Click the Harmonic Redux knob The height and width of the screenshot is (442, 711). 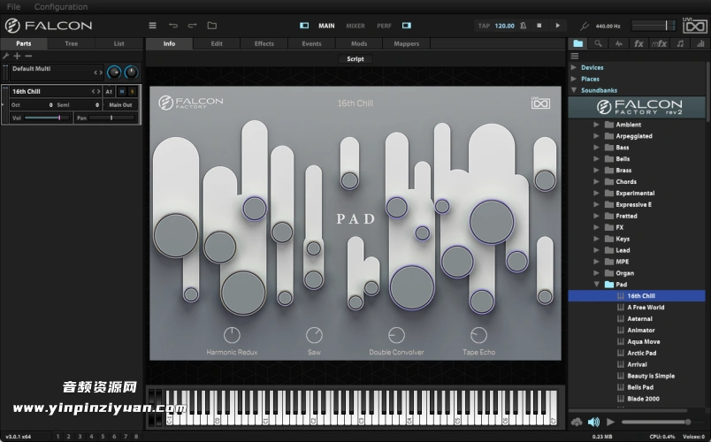(x=232, y=335)
